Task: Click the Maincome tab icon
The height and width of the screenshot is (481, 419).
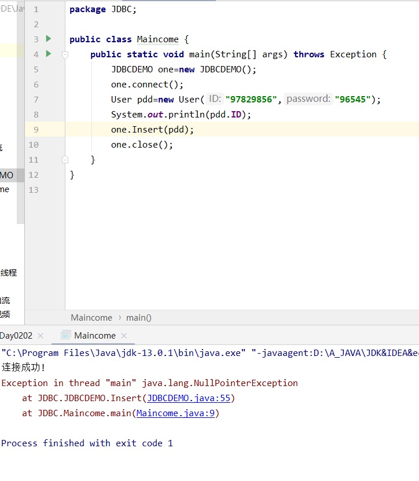Action: coord(65,336)
